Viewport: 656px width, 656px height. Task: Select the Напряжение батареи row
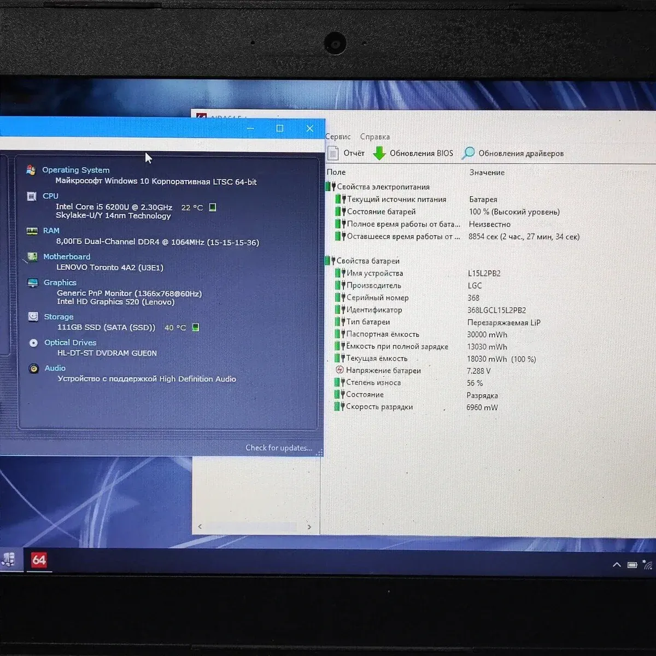(x=383, y=371)
